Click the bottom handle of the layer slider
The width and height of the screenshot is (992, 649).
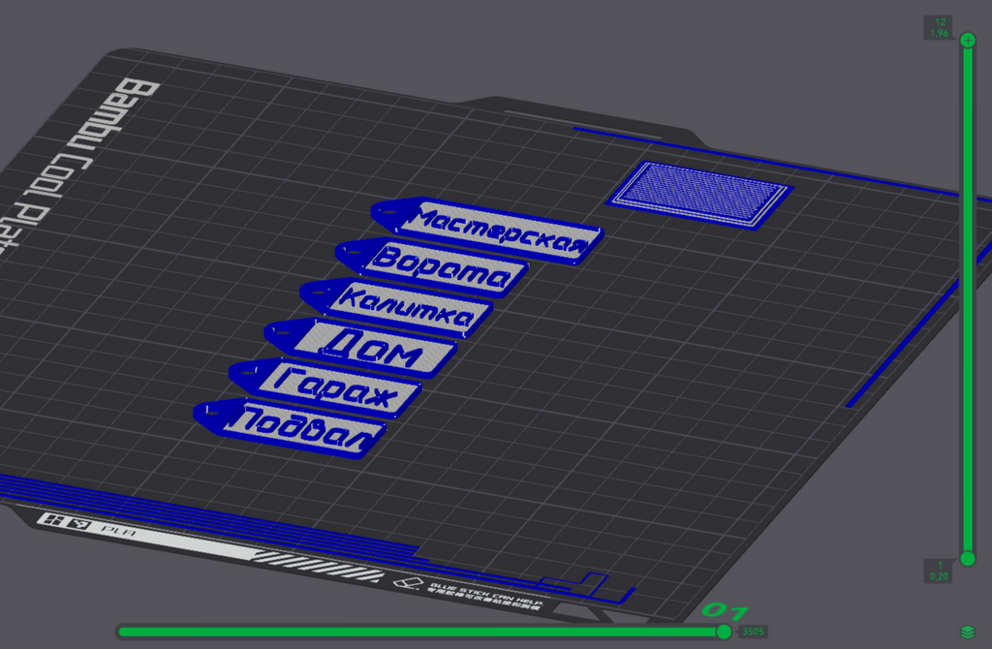(968, 559)
